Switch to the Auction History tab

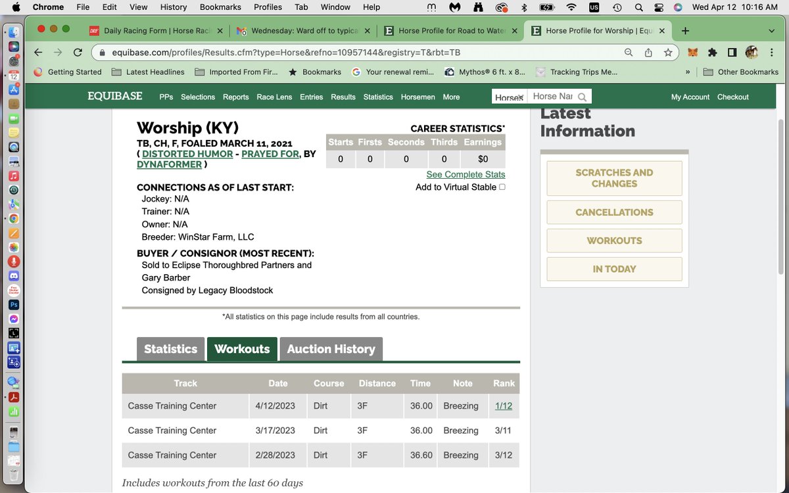click(331, 349)
